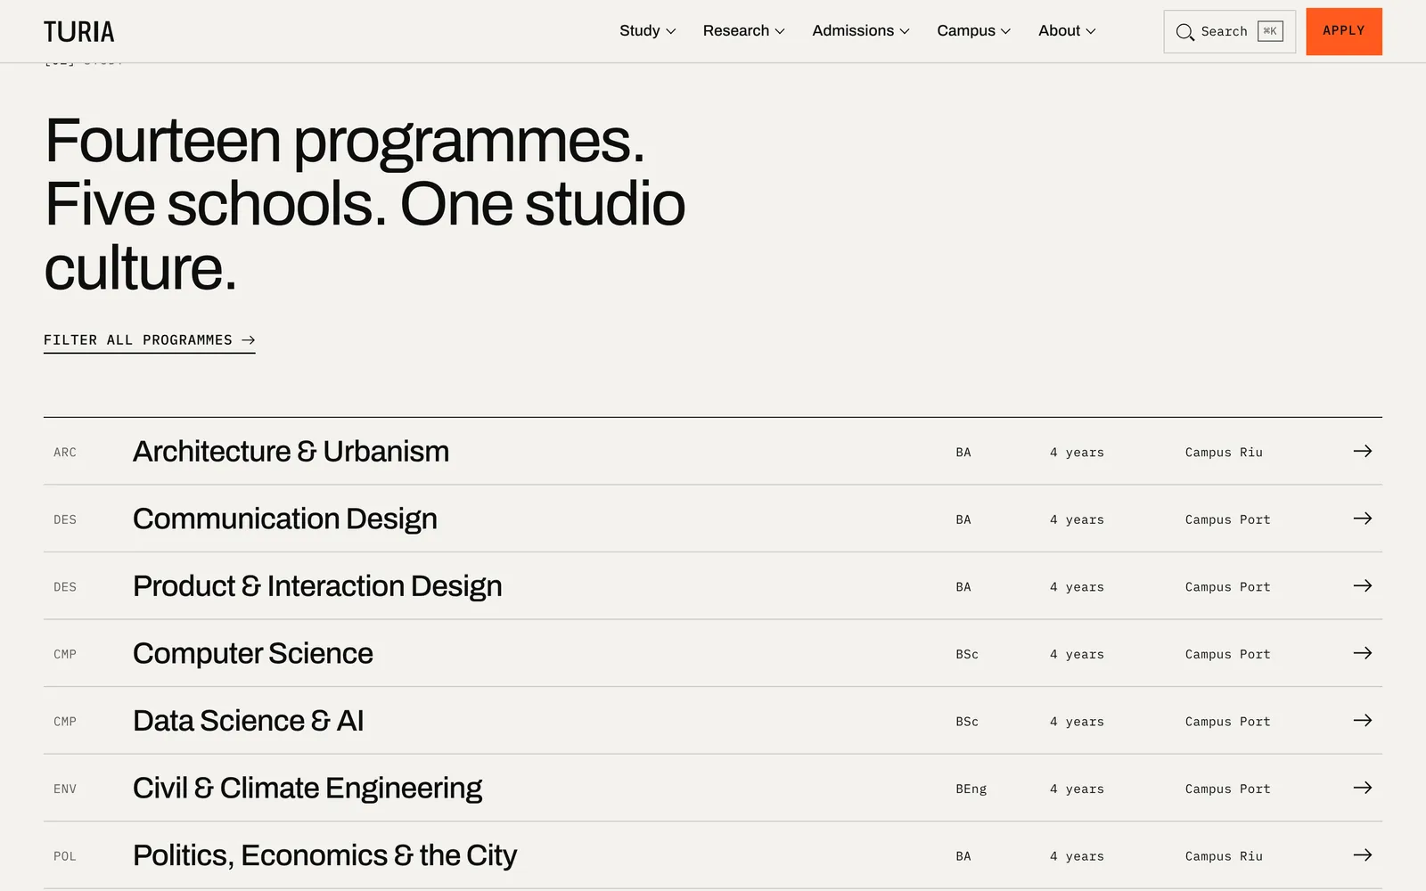The width and height of the screenshot is (1426, 891).
Task: Open Data Science & AI programme
Action: coord(713,721)
